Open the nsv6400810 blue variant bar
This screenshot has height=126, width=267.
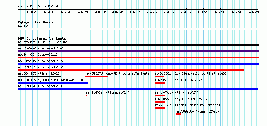tap(138, 64)
